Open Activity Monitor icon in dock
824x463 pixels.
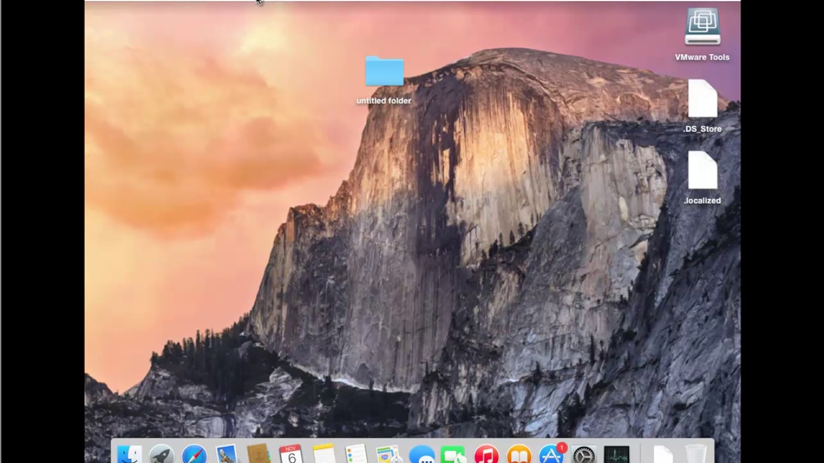[616, 454]
